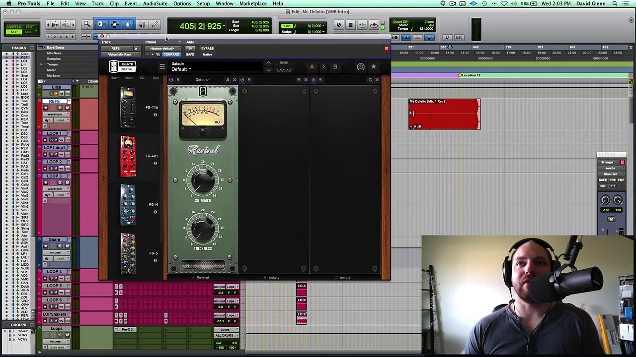636x357 pixels.
Task: Switch to EQ module category tab
Action: [x=142, y=78]
